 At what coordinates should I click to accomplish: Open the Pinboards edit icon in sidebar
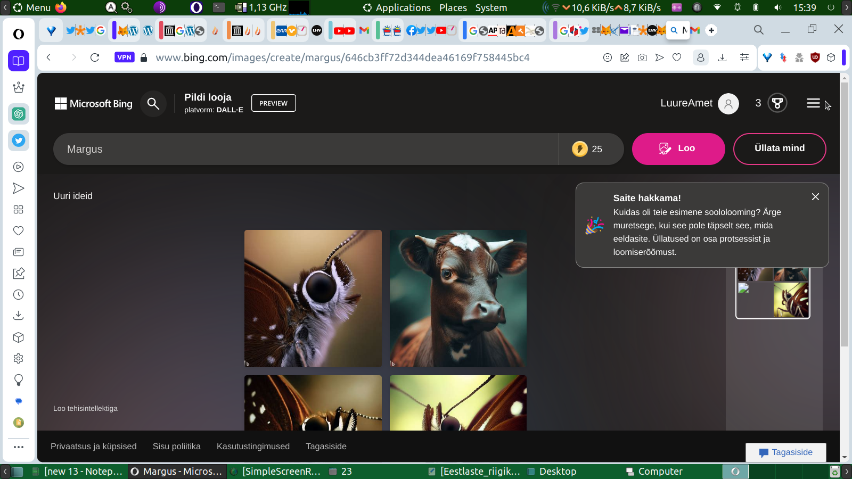click(x=19, y=274)
